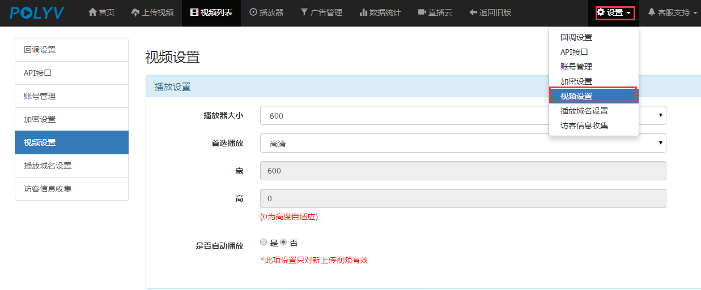
Task: Click the home icon beside 首页
Action: tap(93, 12)
